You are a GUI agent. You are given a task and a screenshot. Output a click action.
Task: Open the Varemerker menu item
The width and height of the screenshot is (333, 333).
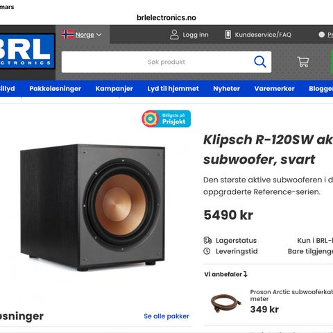(275, 89)
